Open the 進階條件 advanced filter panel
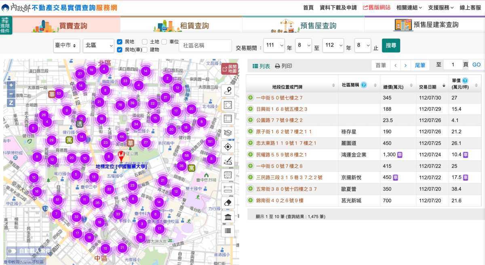The height and width of the screenshot is (265, 485). [x=5, y=25]
